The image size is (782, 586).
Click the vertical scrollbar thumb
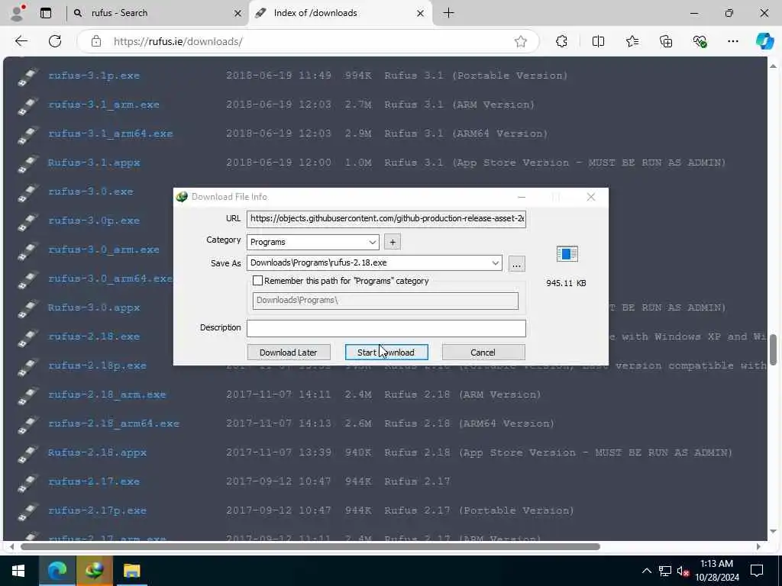click(773, 349)
